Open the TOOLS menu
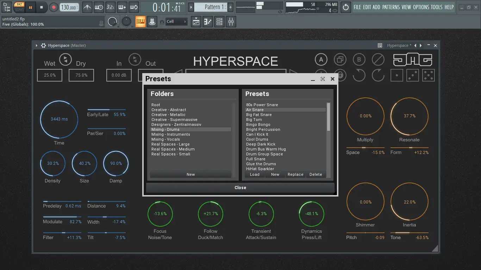 click(x=437, y=7)
